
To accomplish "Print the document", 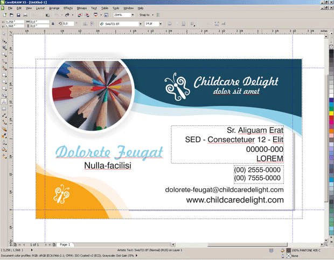I will [x=25, y=15].
